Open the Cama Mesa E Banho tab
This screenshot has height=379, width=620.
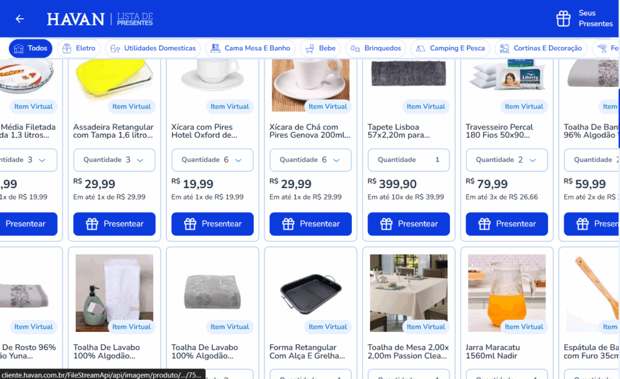pyautogui.click(x=250, y=48)
